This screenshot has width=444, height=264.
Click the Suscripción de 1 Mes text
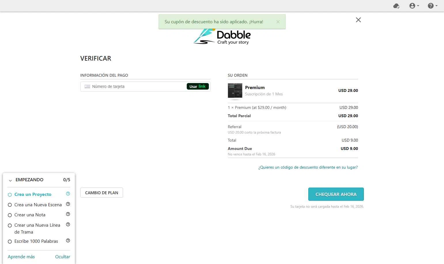pyautogui.click(x=264, y=94)
